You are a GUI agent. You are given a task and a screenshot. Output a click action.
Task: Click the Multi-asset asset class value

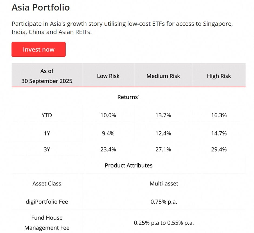pos(164,184)
